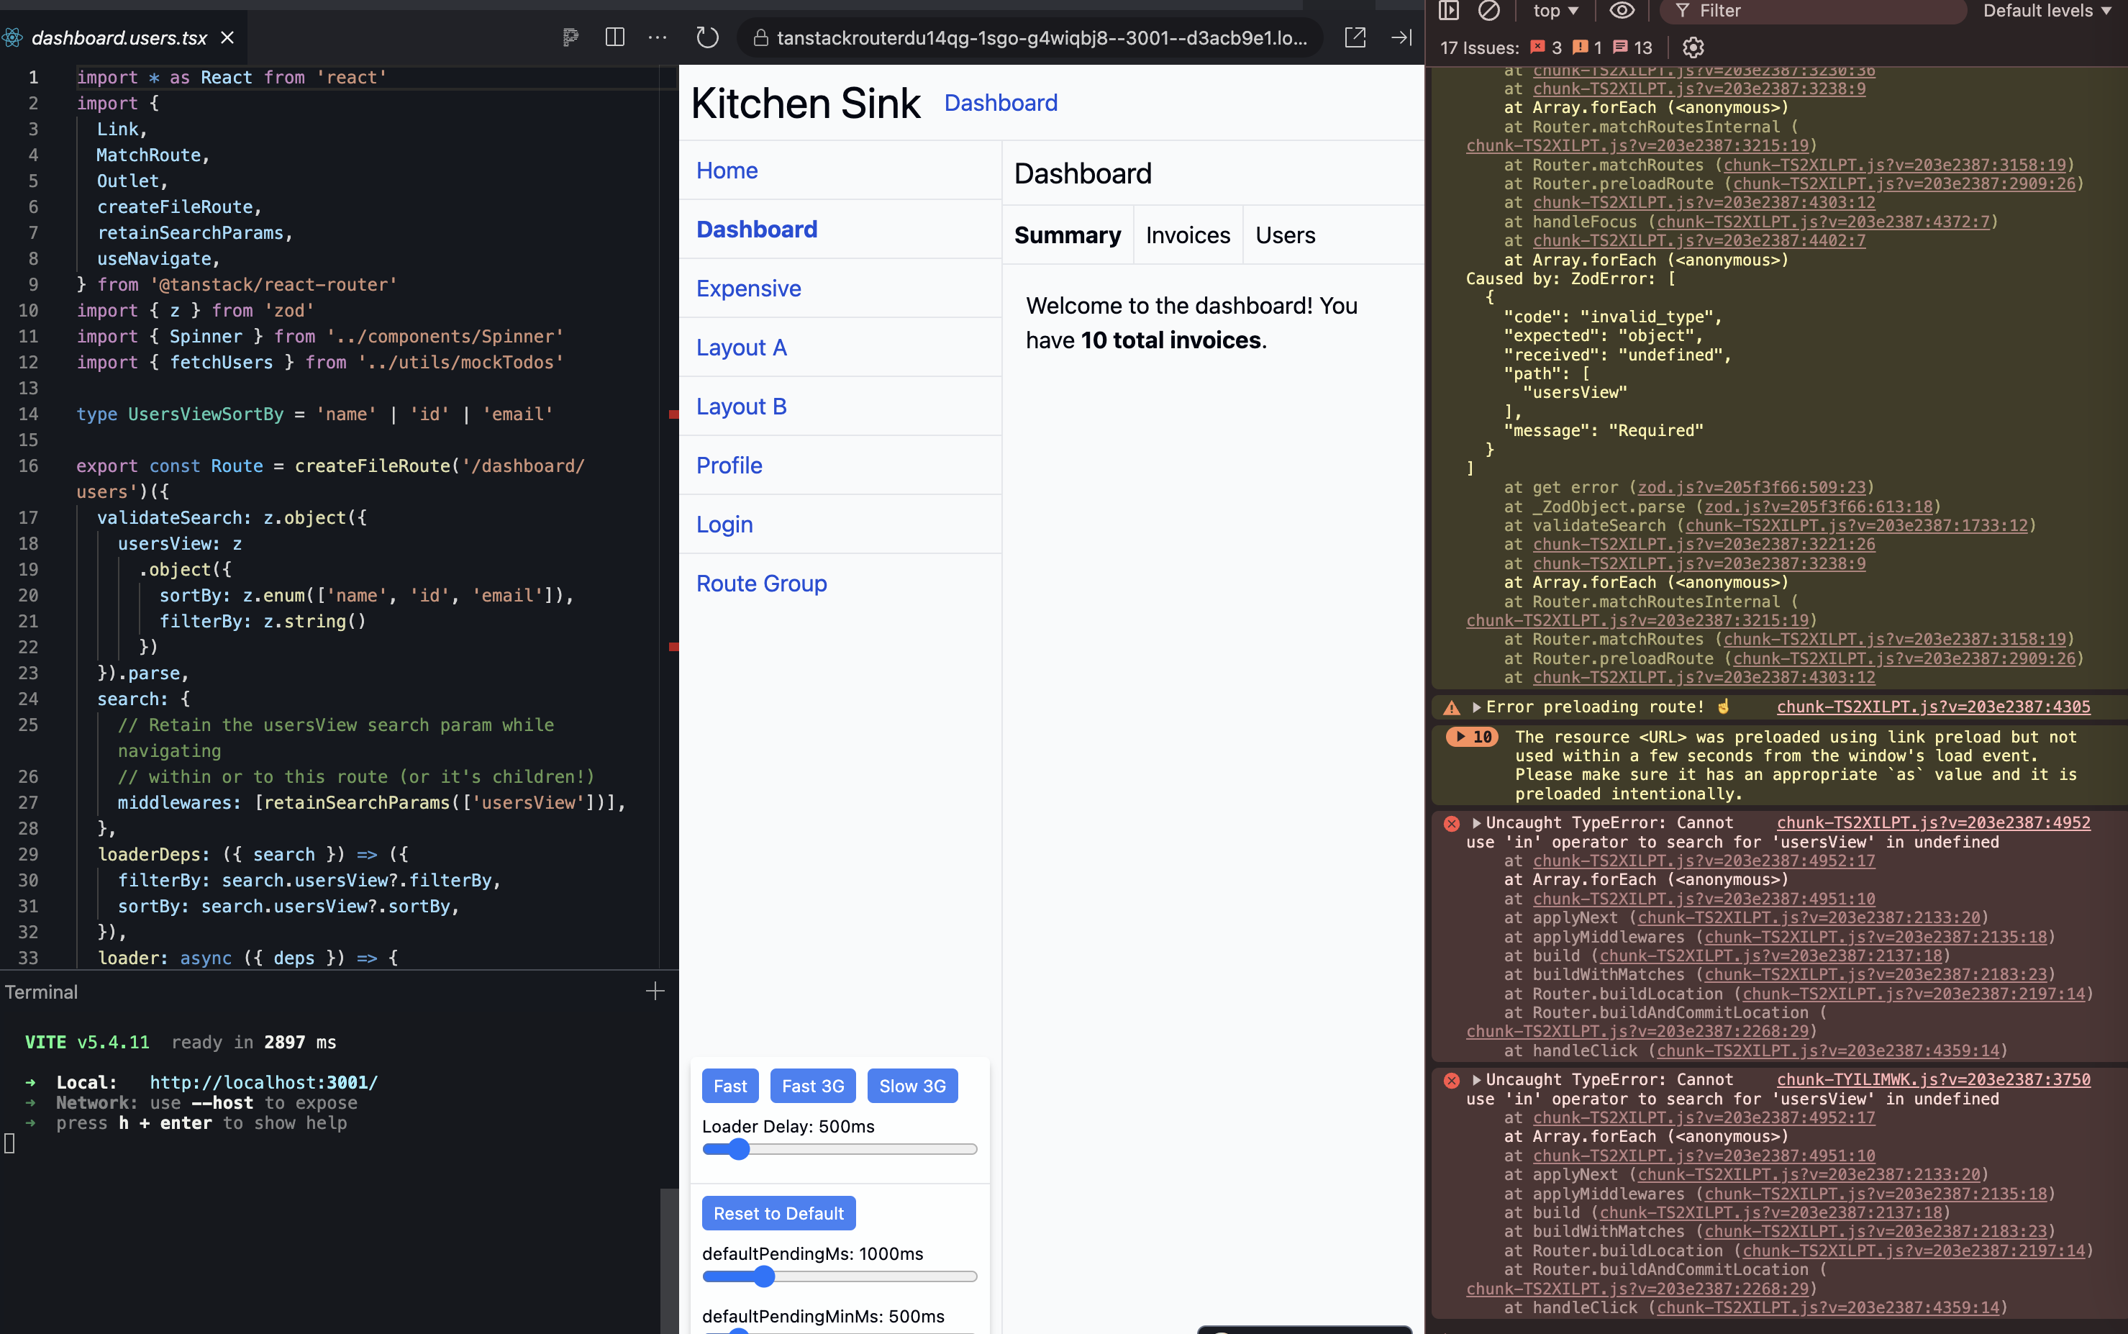The width and height of the screenshot is (2128, 1334).
Task: Click the Slow 3G preset button
Action: pos(912,1086)
